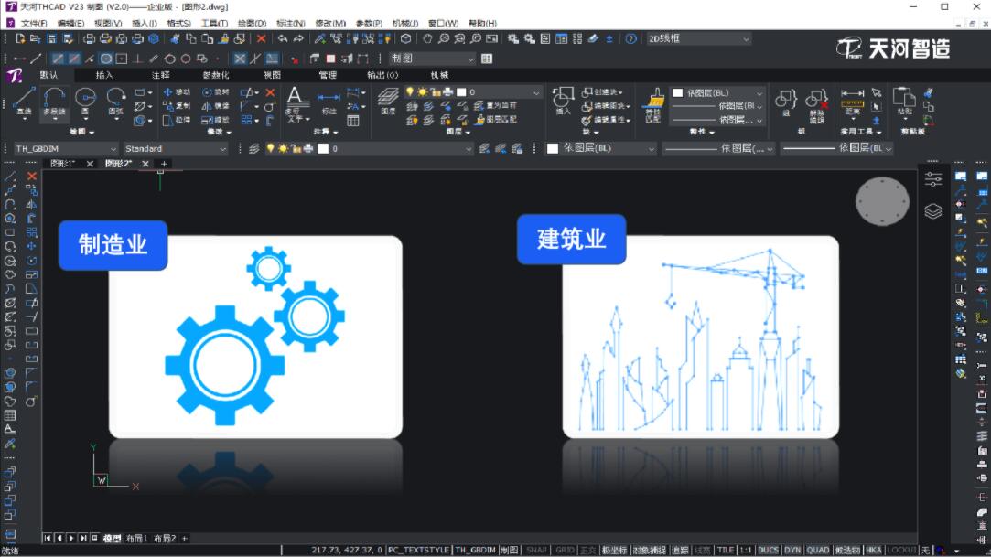Open the 制图 workspace dropdown
Screen dimensions: 991x557
(432, 59)
